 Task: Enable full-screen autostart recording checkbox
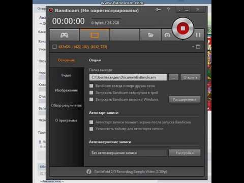[x=91, y=122]
